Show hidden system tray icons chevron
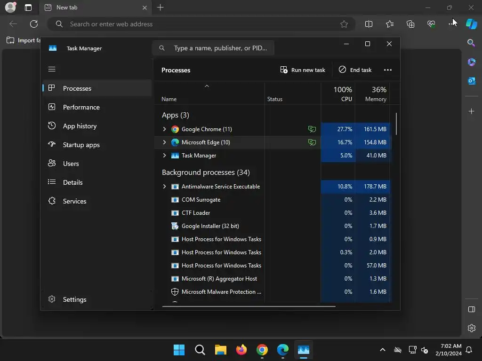The height and width of the screenshot is (361, 482). click(x=382, y=350)
